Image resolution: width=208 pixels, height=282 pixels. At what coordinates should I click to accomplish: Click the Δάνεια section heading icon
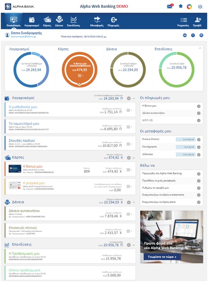tap(7, 202)
